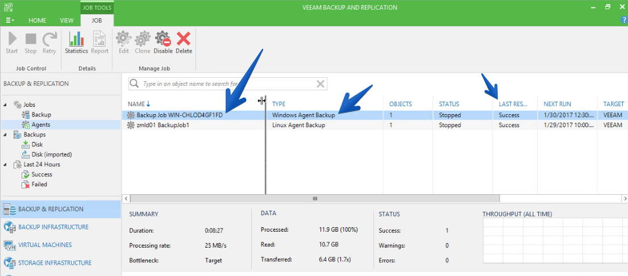The height and width of the screenshot is (276, 628).
Task: Click 1/29/2017 next run cell
Action: pyautogui.click(x=568, y=125)
